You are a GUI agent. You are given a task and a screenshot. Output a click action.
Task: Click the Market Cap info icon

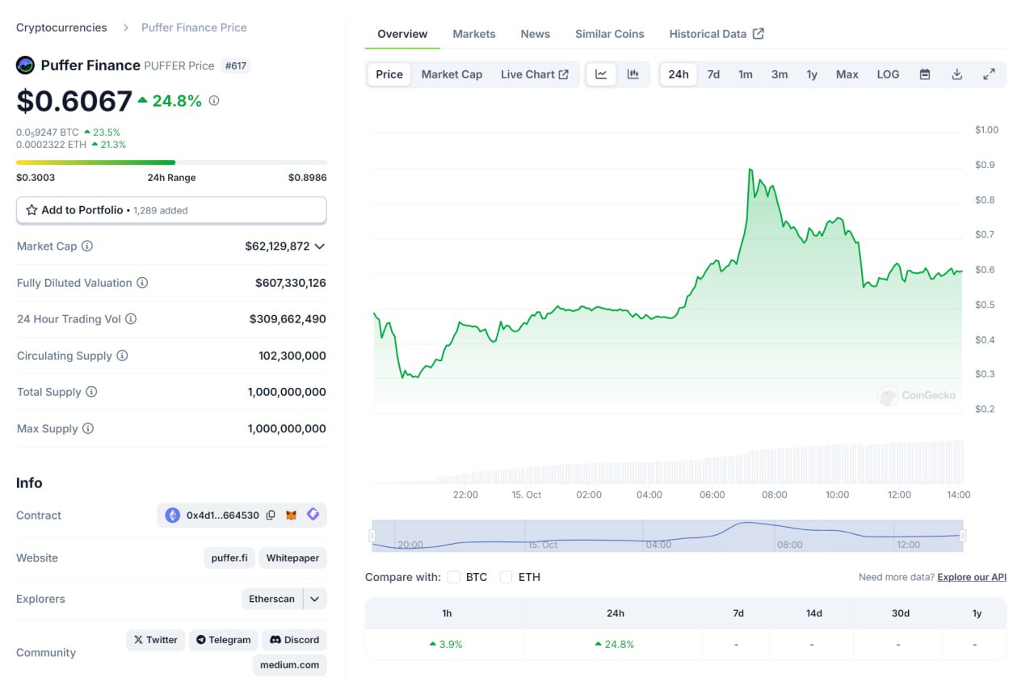click(x=87, y=246)
